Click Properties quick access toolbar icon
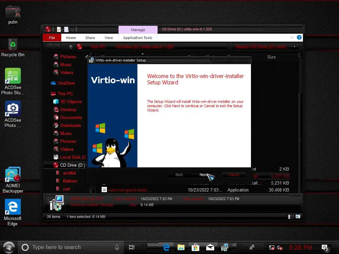 tap(59, 29)
